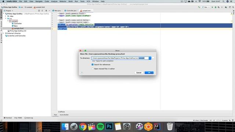Open the VCS menu
The width and height of the screenshot is (235, 132).
pos(88,1)
